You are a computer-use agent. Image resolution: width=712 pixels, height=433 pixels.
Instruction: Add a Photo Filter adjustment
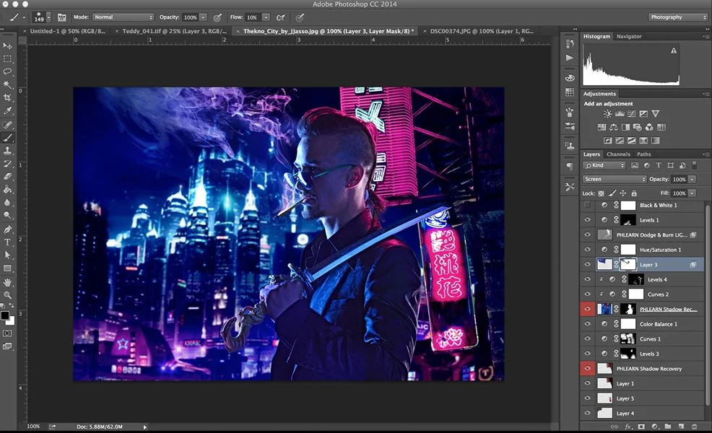coord(638,127)
